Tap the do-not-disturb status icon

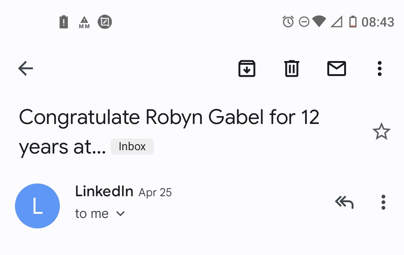(304, 22)
